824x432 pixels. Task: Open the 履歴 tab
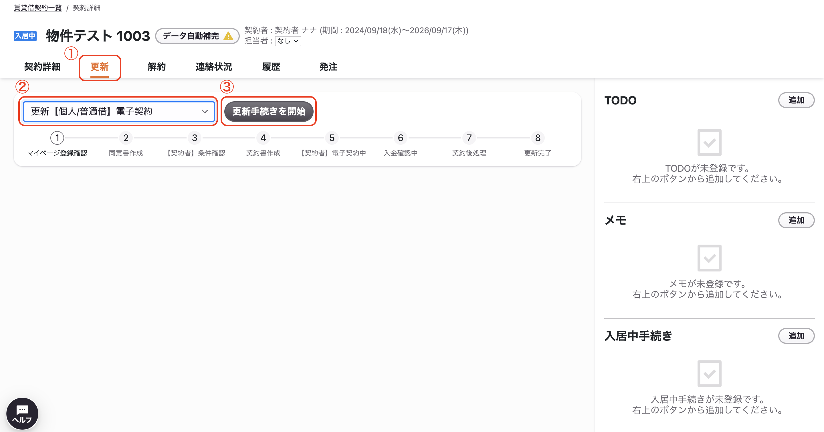click(271, 67)
